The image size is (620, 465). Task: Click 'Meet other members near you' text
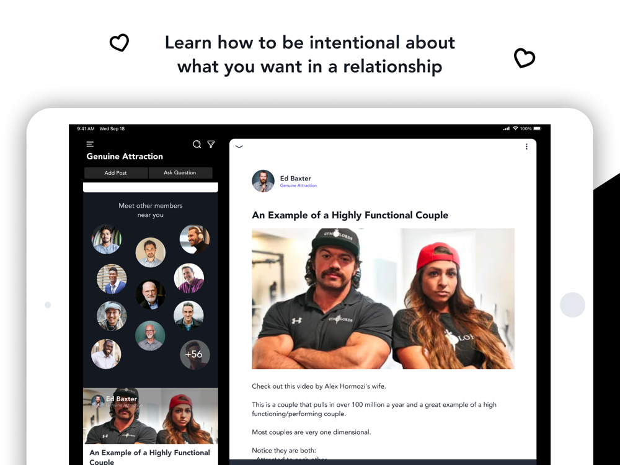[x=150, y=210]
